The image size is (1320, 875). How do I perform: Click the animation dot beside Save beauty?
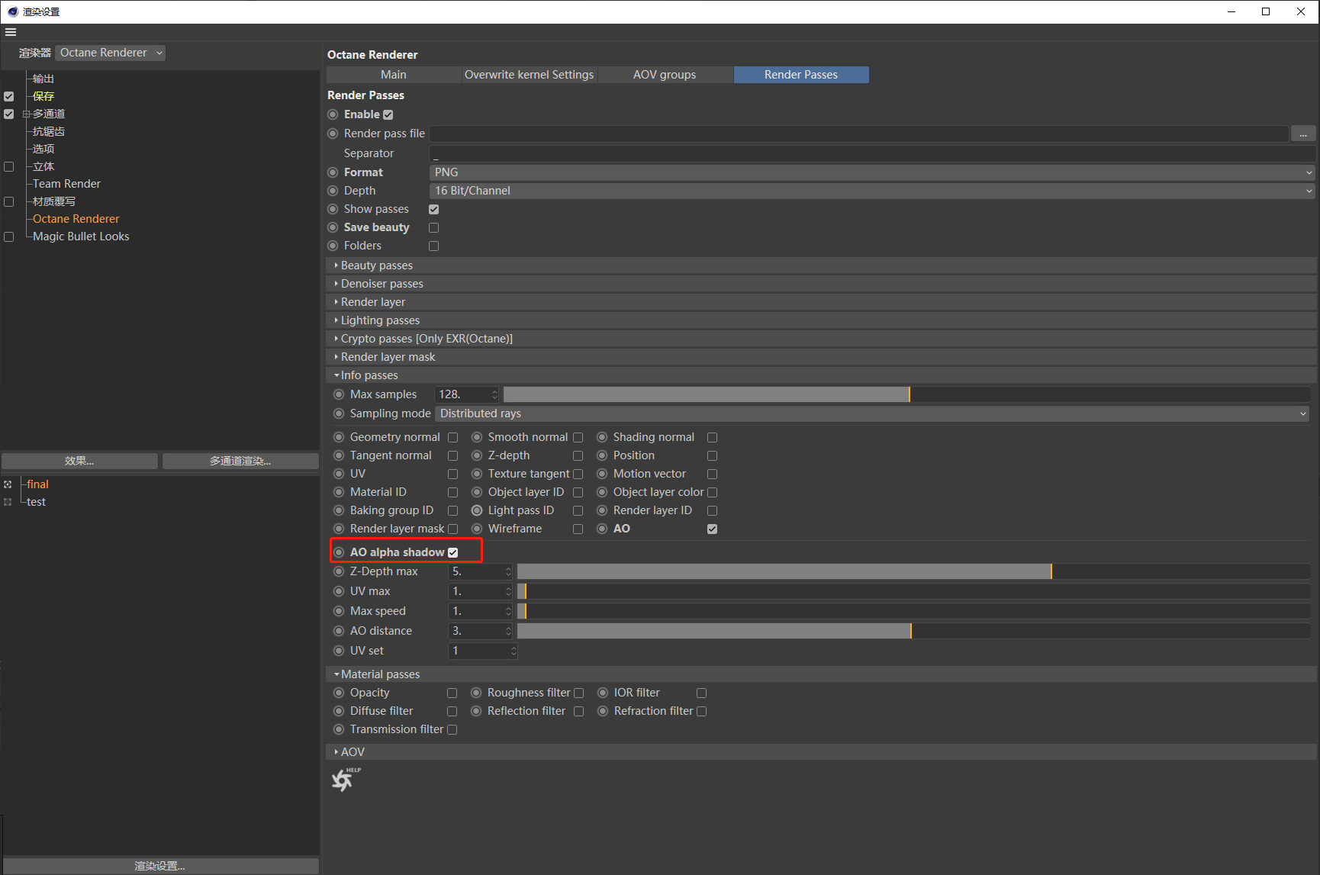coord(333,227)
